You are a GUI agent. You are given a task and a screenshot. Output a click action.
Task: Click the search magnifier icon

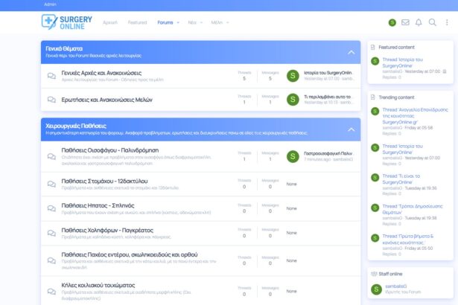pos(432,22)
